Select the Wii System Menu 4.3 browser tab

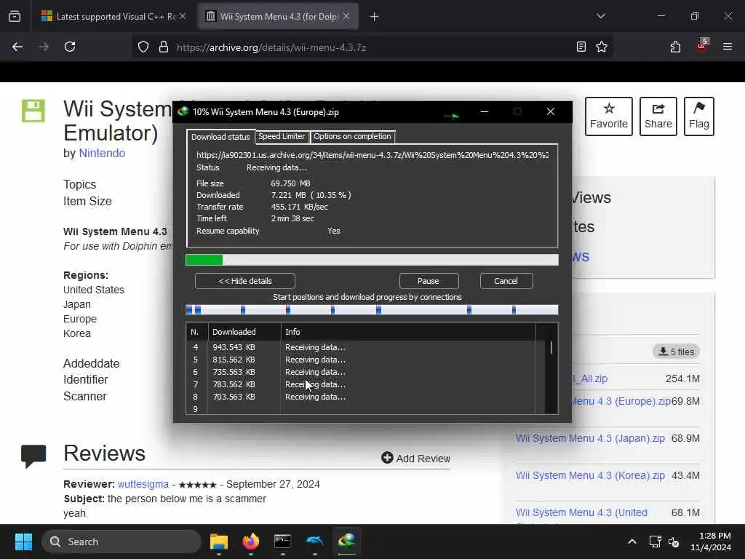[x=277, y=17]
